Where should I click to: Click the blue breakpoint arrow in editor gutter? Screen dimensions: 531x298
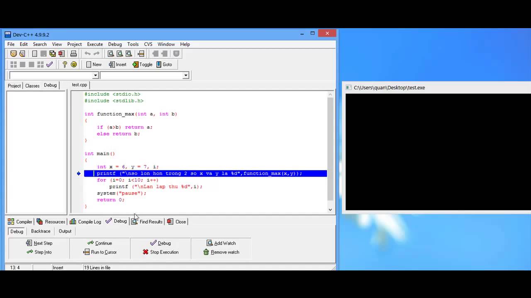[78, 173]
